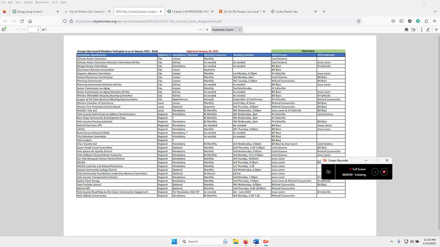Screen dimensions: 440x247
Task: Go back to previous page
Action: point(5,21)
